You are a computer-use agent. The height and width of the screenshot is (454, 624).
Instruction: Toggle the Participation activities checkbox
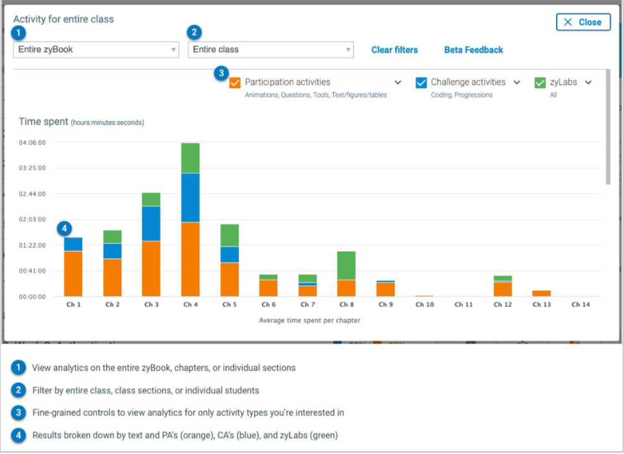pyautogui.click(x=235, y=83)
